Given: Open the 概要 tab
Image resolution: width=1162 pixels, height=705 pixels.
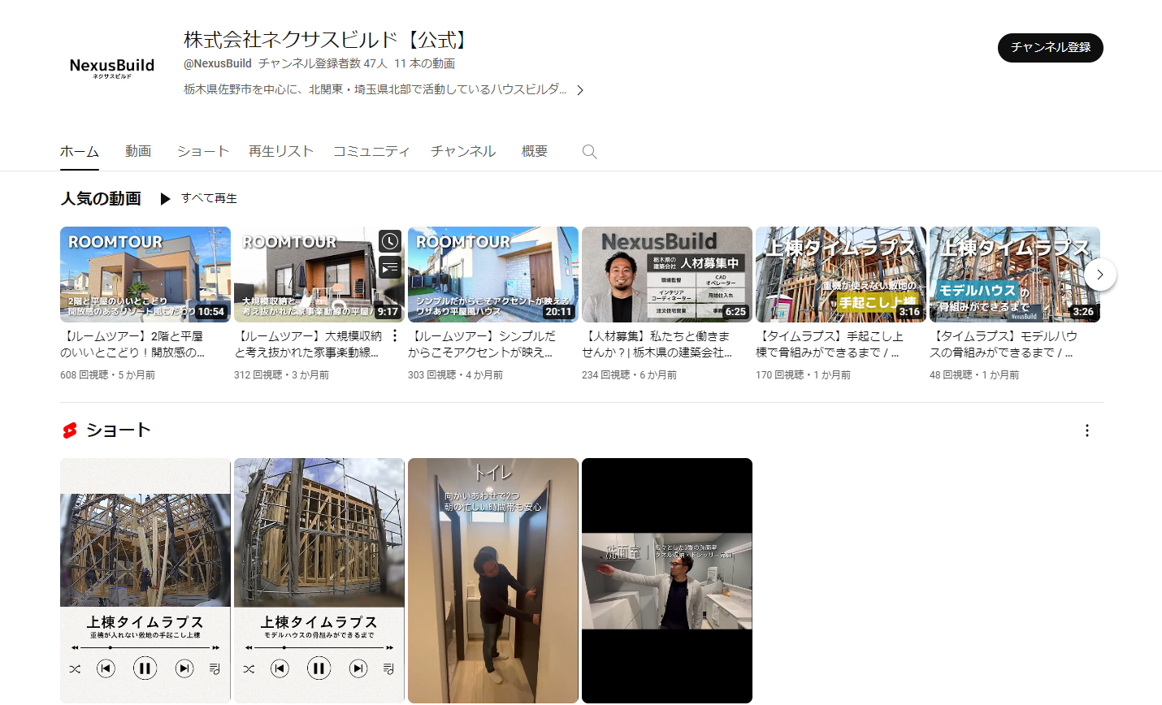Looking at the screenshot, I should [535, 152].
